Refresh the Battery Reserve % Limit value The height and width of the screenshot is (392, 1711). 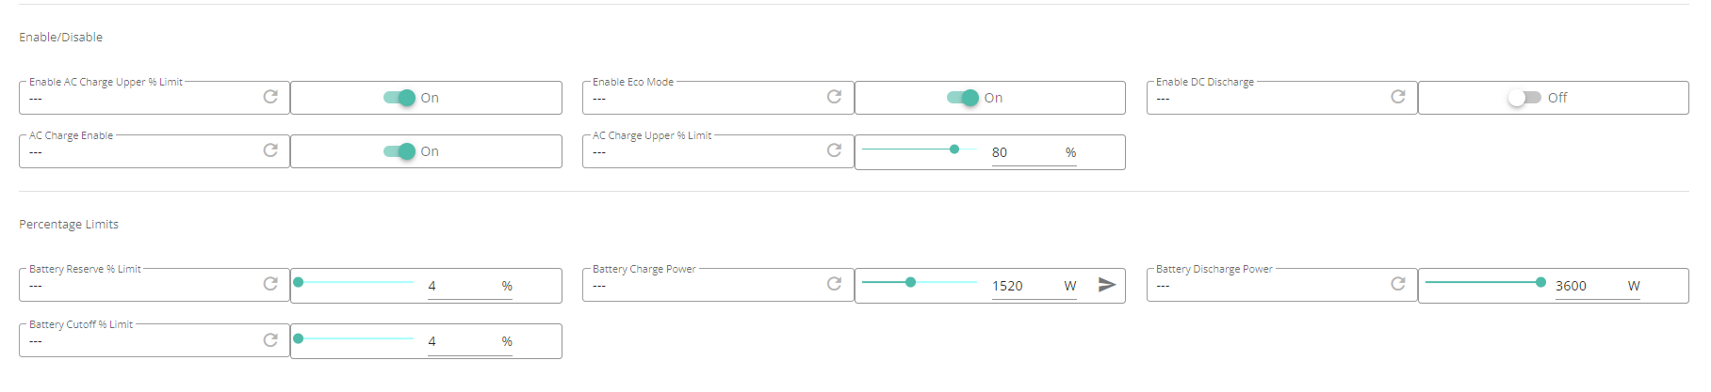[x=270, y=284]
